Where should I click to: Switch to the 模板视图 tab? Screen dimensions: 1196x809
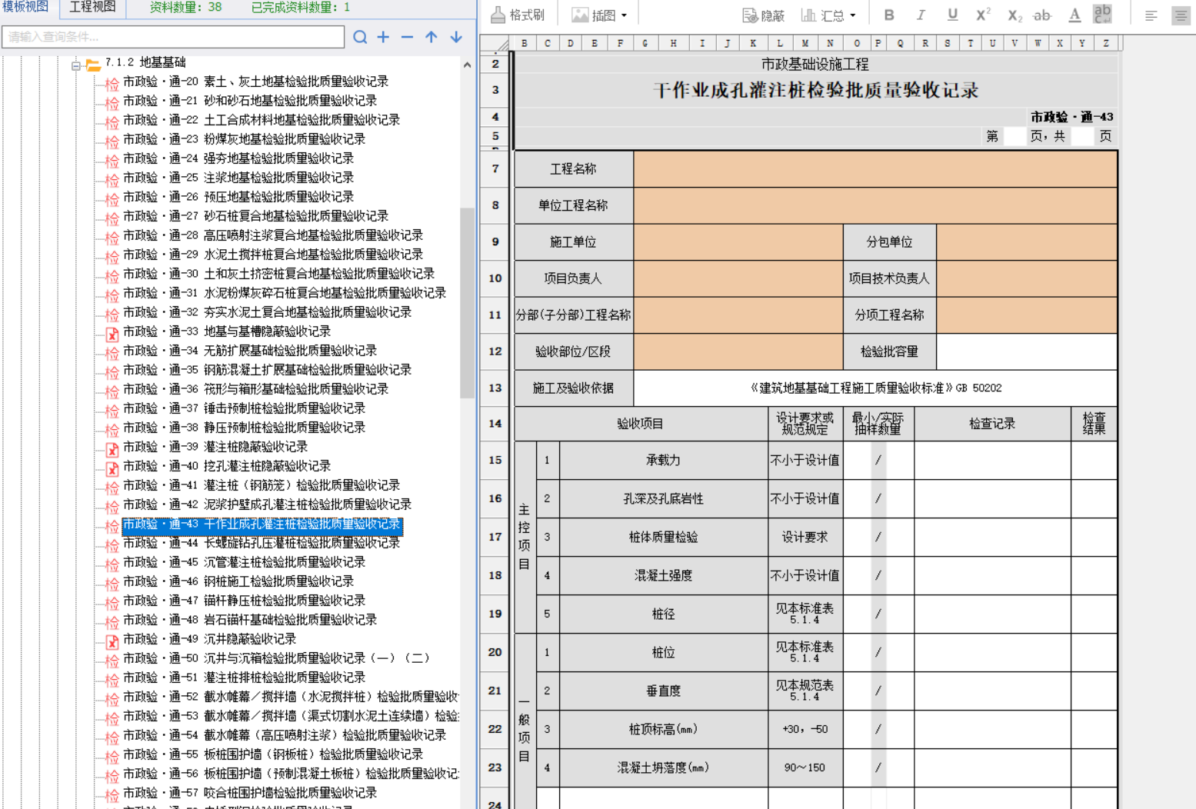pyautogui.click(x=25, y=7)
